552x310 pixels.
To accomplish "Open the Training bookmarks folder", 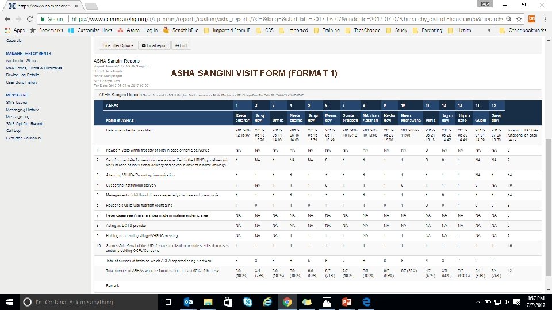I will tap(327, 30).
